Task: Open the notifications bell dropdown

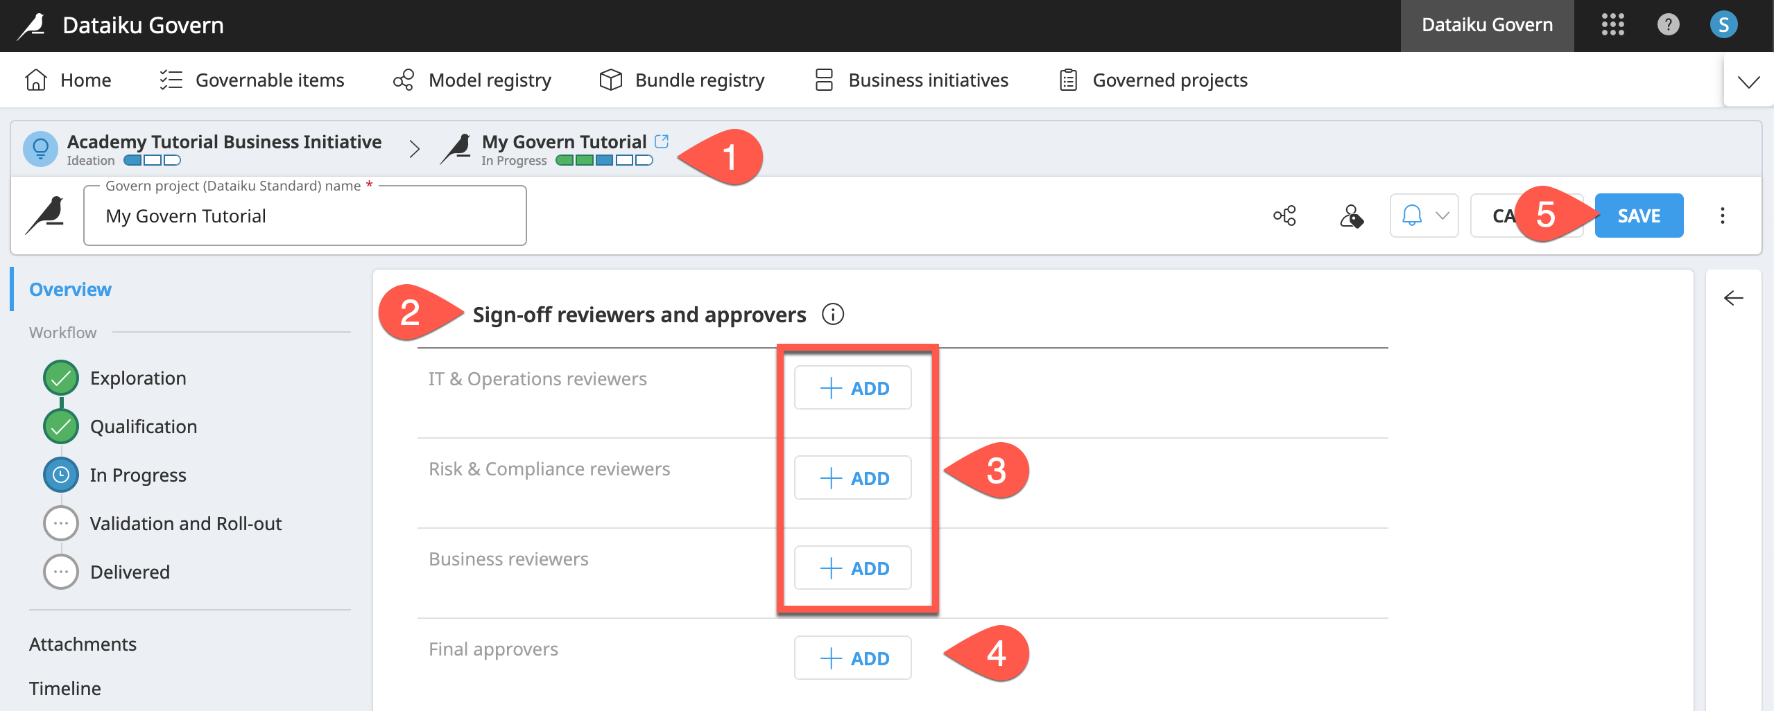Action: click(1424, 216)
